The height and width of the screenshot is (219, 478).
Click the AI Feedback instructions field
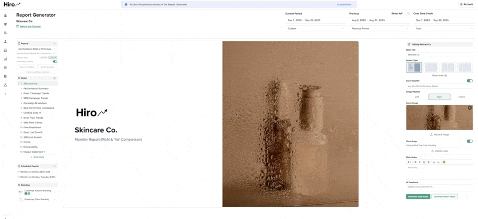coord(440,186)
